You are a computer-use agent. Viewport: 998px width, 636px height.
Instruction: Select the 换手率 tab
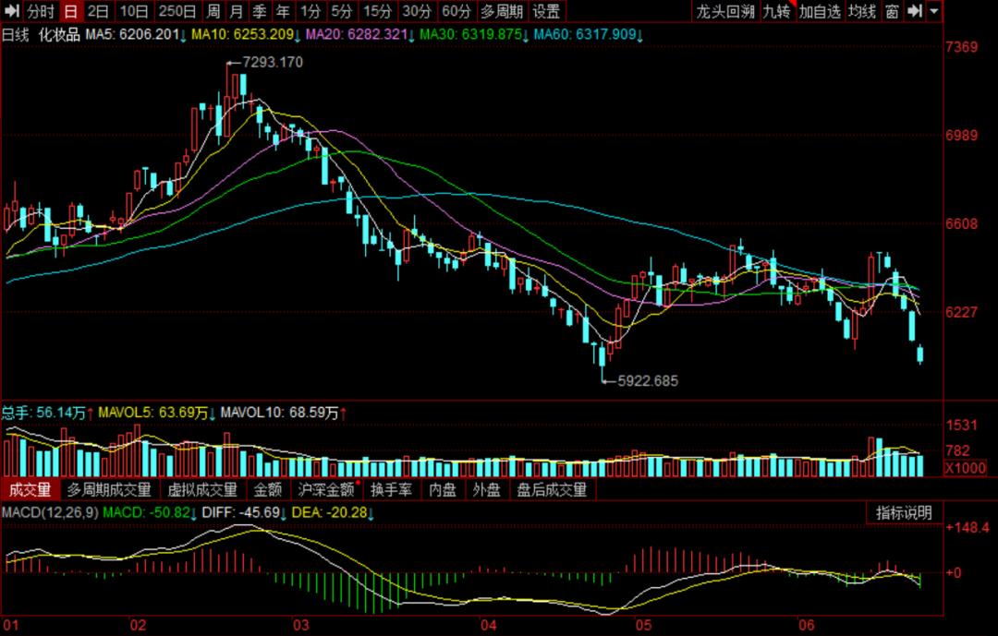tap(392, 490)
